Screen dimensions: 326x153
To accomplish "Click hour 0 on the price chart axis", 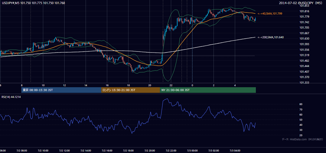I will click(x=192, y=85).
